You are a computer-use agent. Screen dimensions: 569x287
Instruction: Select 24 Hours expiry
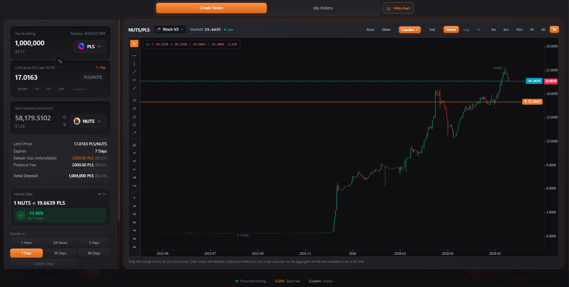click(x=60, y=243)
